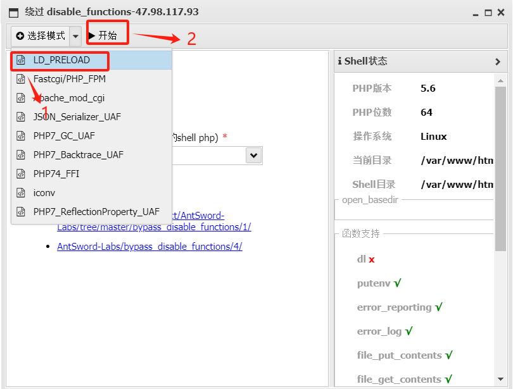This screenshot has width=513, height=389.
Task: Select the PHP7_Backtrace_UAF mode entry
Action: coord(79,154)
